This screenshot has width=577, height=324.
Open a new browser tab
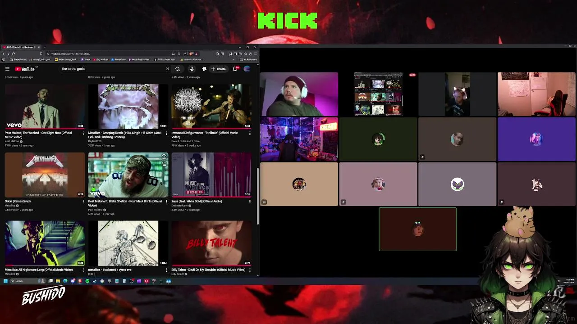point(45,47)
